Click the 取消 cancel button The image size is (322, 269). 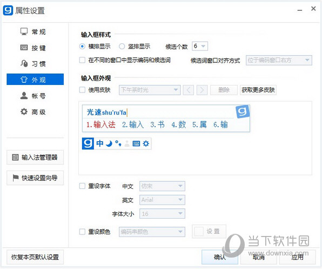click(x=259, y=257)
